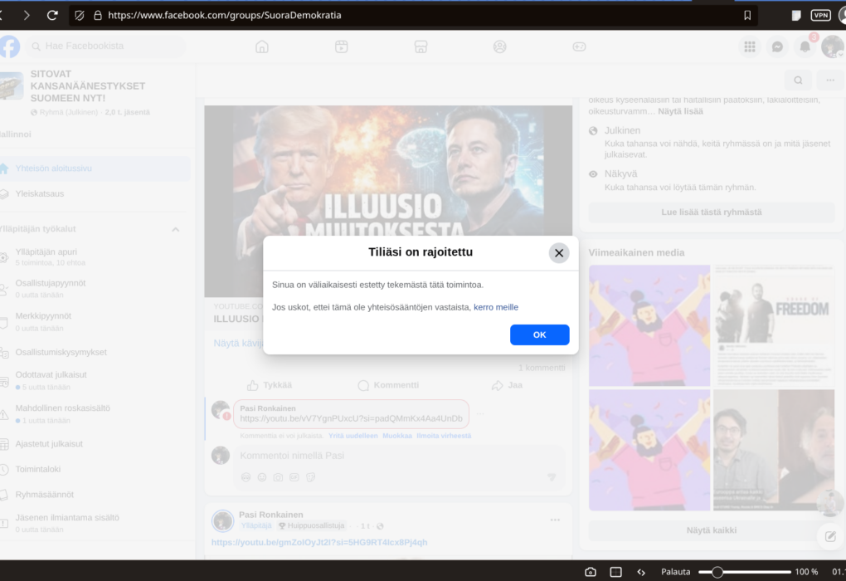Click the Hae Facebookista search field
Image resolution: width=846 pixels, height=581 pixels.
pyautogui.click(x=108, y=46)
